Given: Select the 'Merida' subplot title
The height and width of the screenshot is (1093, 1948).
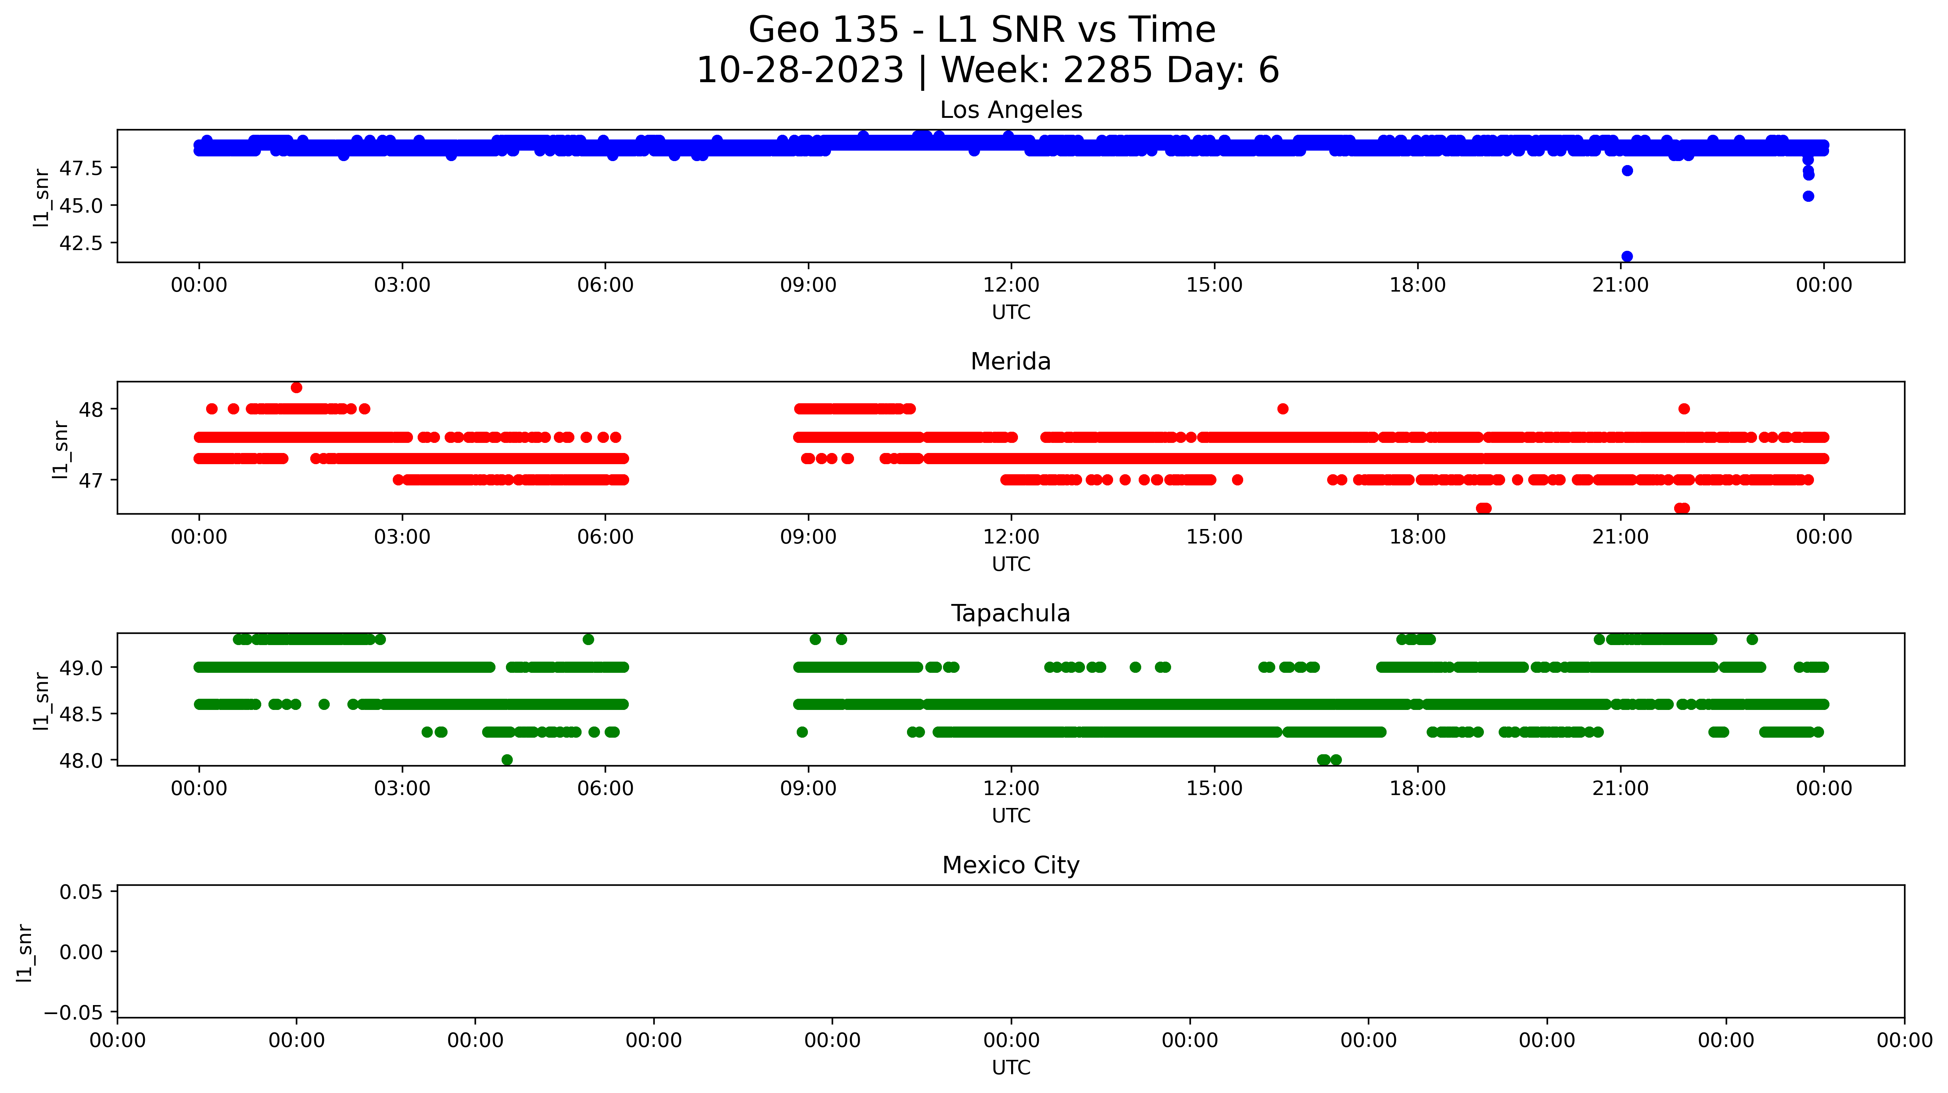Looking at the screenshot, I should click(1011, 361).
